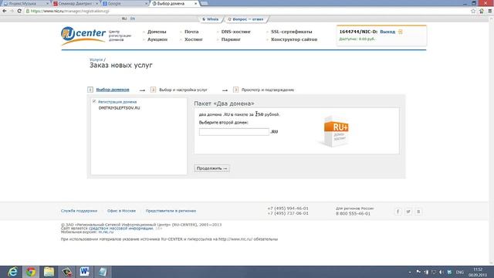Click the Выход logout link
Image resolution: width=494 pixels, height=278 pixels.
tap(387, 32)
